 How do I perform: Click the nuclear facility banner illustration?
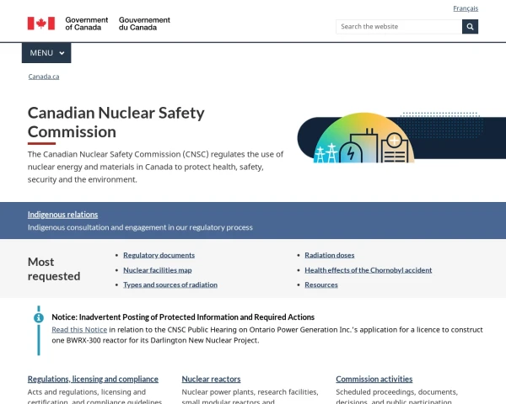point(401,137)
